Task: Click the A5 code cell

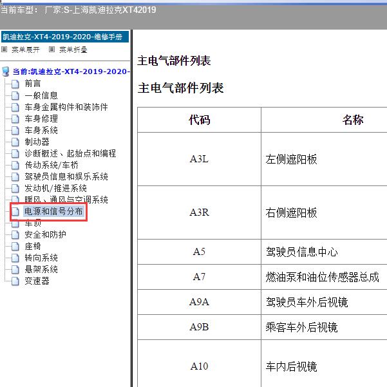Action: [199, 252]
